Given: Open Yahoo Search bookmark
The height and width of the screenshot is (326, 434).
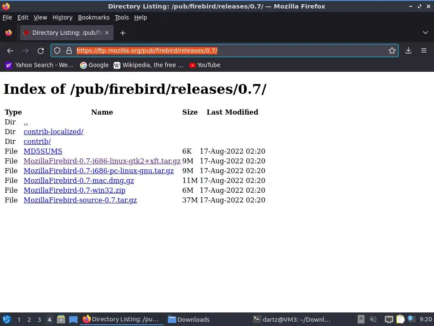Looking at the screenshot, I should [x=39, y=65].
